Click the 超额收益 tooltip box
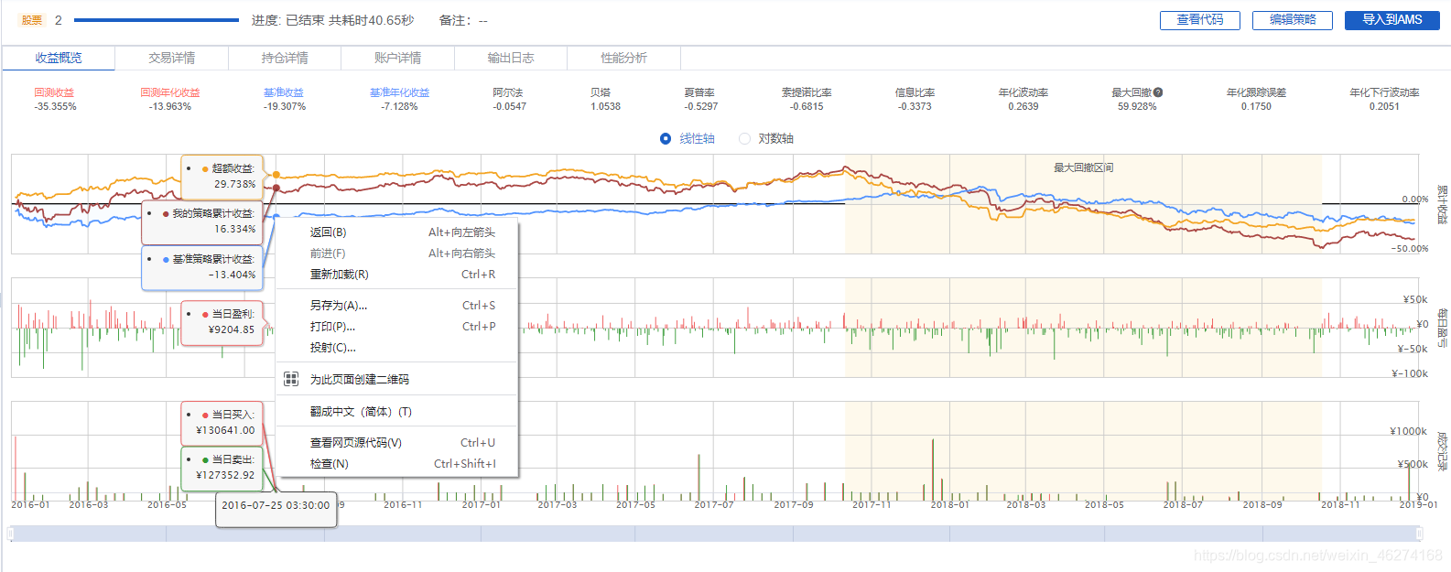This screenshot has width=1451, height=572. coord(222,177)
